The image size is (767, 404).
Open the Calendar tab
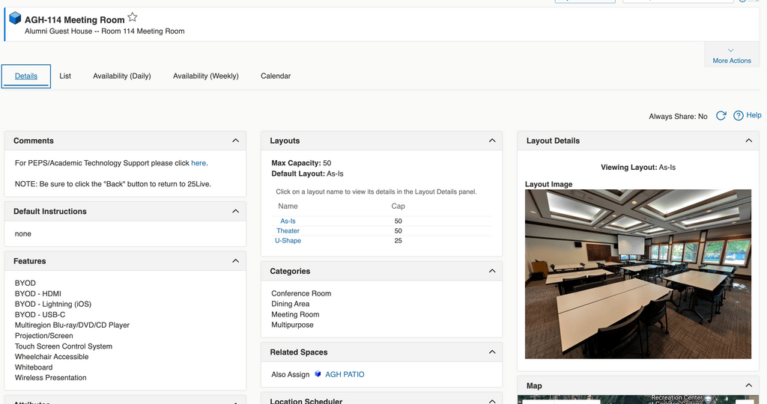[276, 76]
